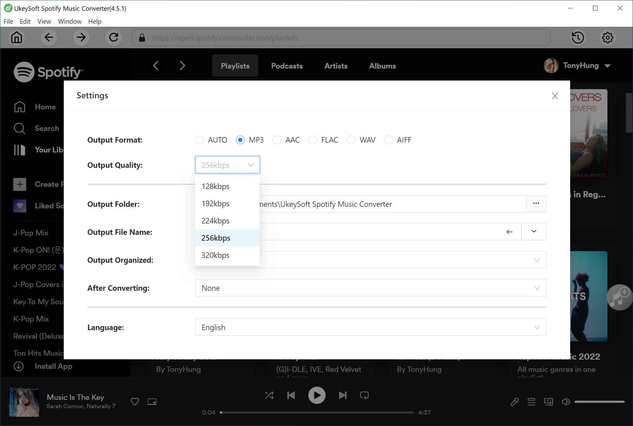The image size is (633, 426).
Task: Select 320kbps from quality dropdown
Action: pos(215,255)
